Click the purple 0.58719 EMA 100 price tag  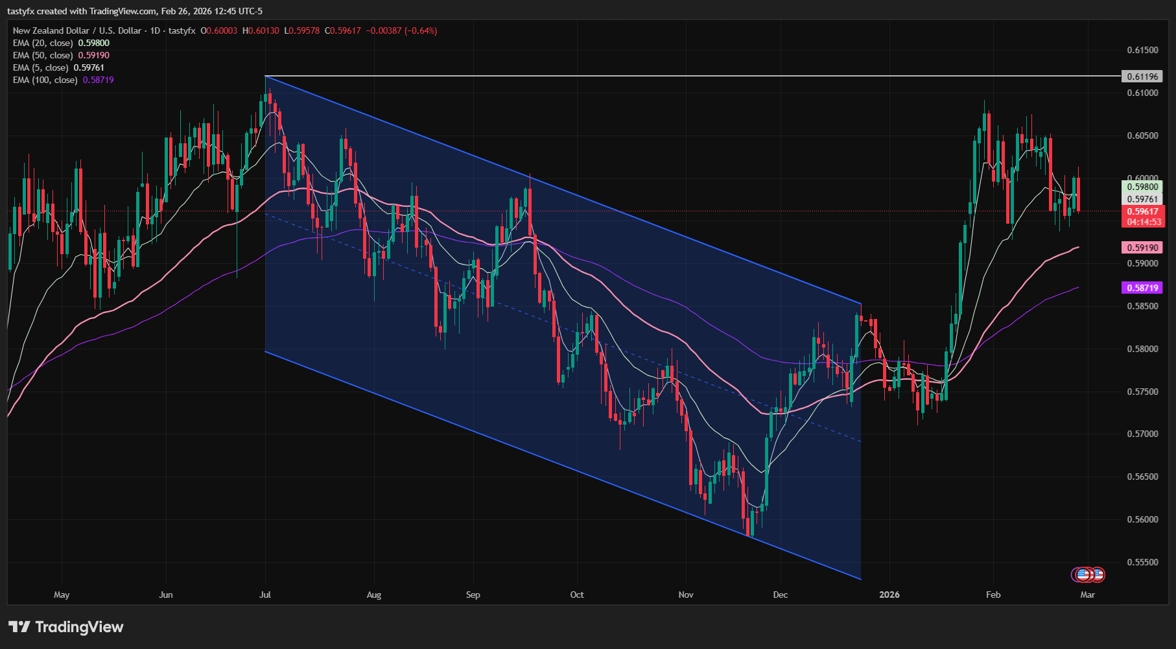[x=1143, y=287]
